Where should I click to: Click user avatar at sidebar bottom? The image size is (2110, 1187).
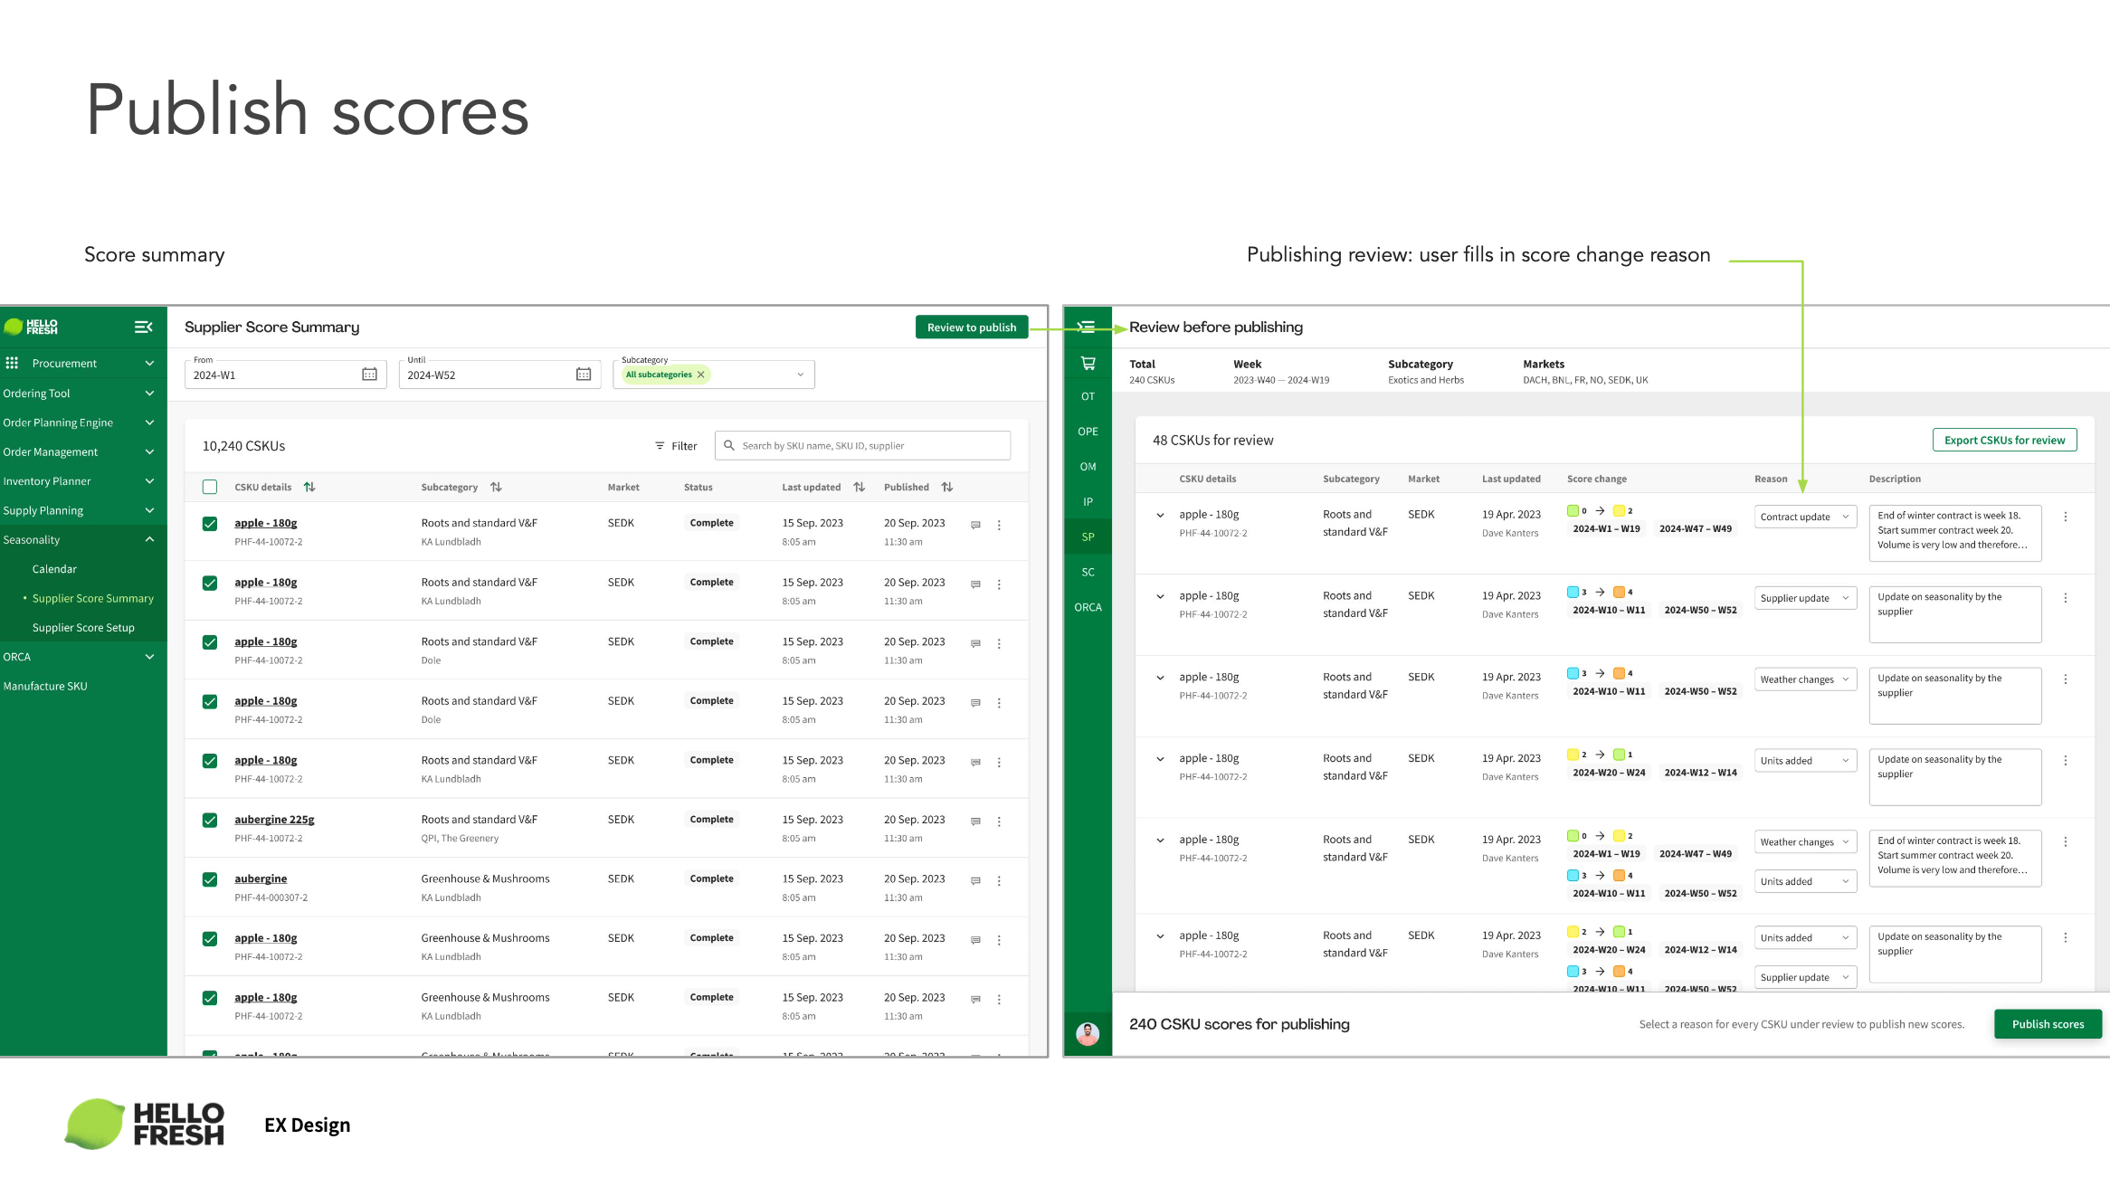click(1088, 1033)
